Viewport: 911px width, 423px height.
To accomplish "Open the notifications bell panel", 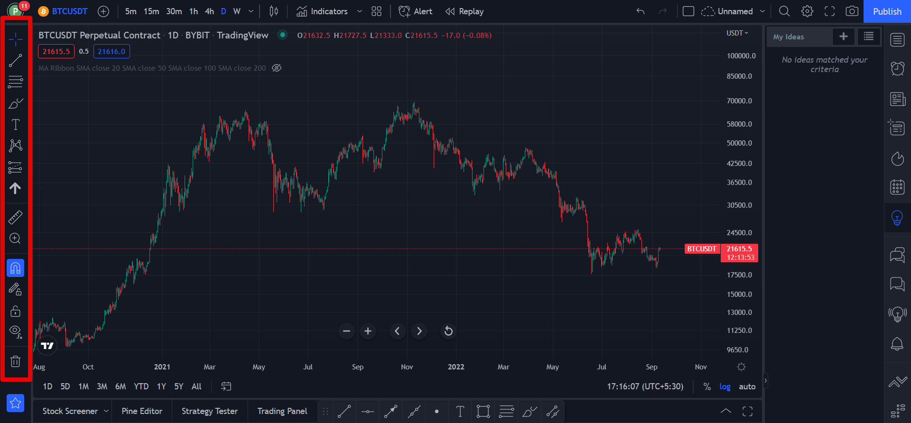I will pyautogui.click(x=897, y=343).
